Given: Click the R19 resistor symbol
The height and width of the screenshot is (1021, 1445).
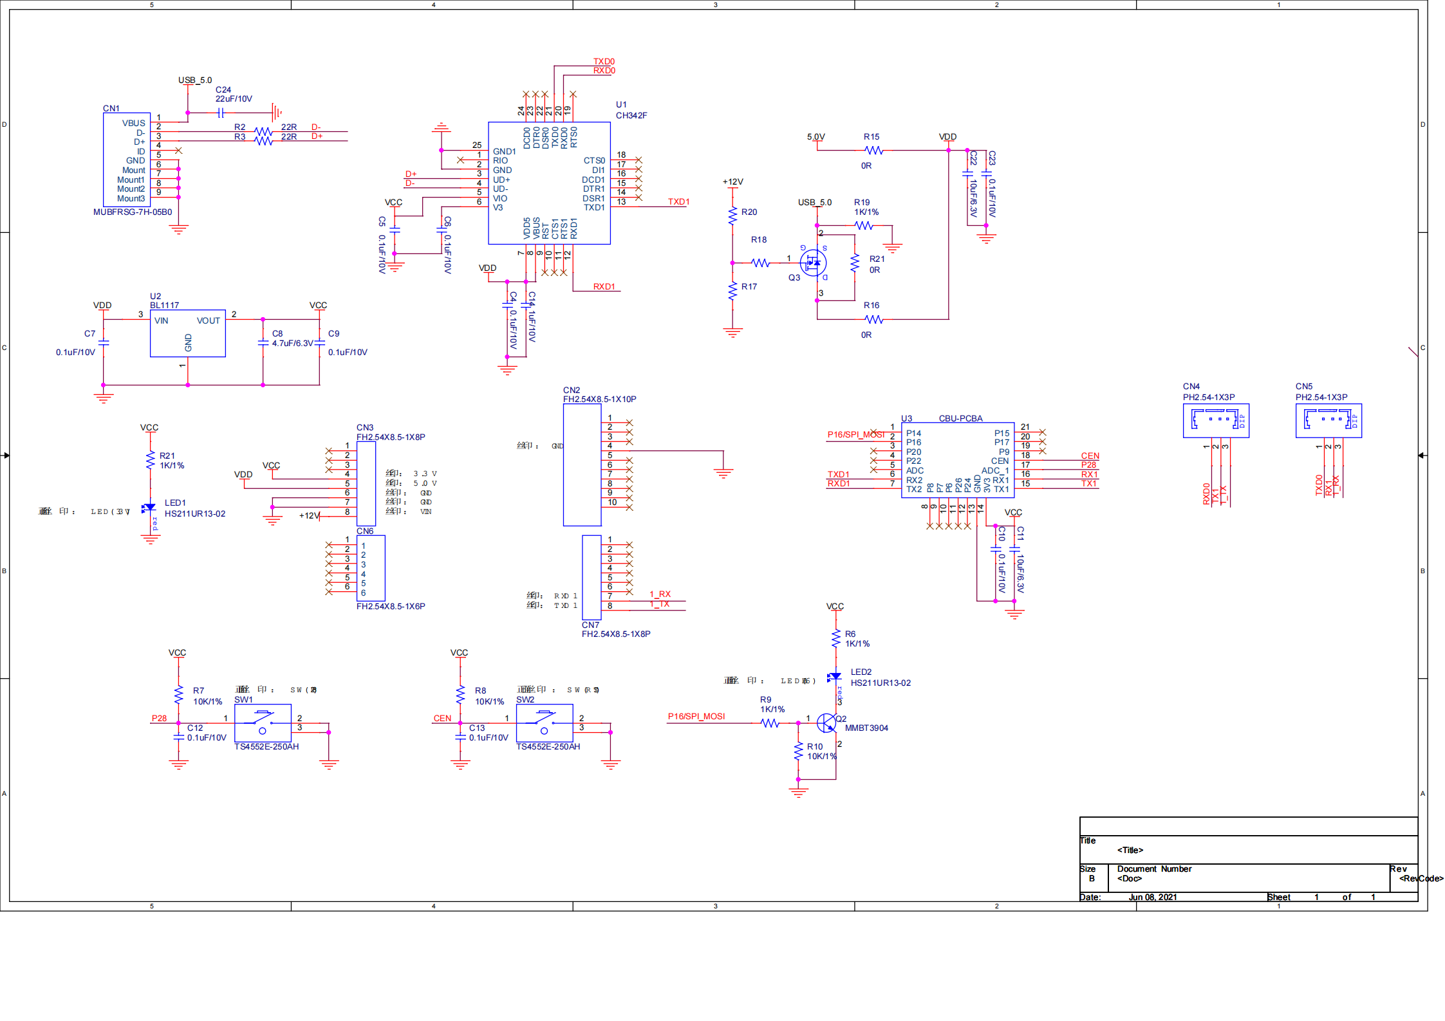Looking at the screenshot, I should pyautogui.click(x=864, y=225).
